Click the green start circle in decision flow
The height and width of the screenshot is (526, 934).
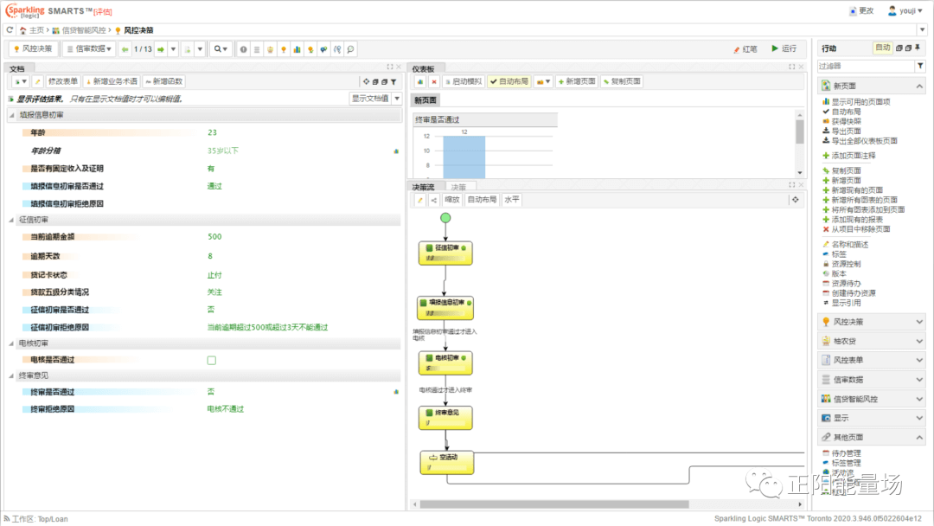(445, 218)
